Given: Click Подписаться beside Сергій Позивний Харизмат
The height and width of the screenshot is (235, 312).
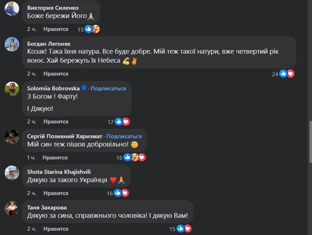Looking at the screenshot, I should click(x=124, y=136).
